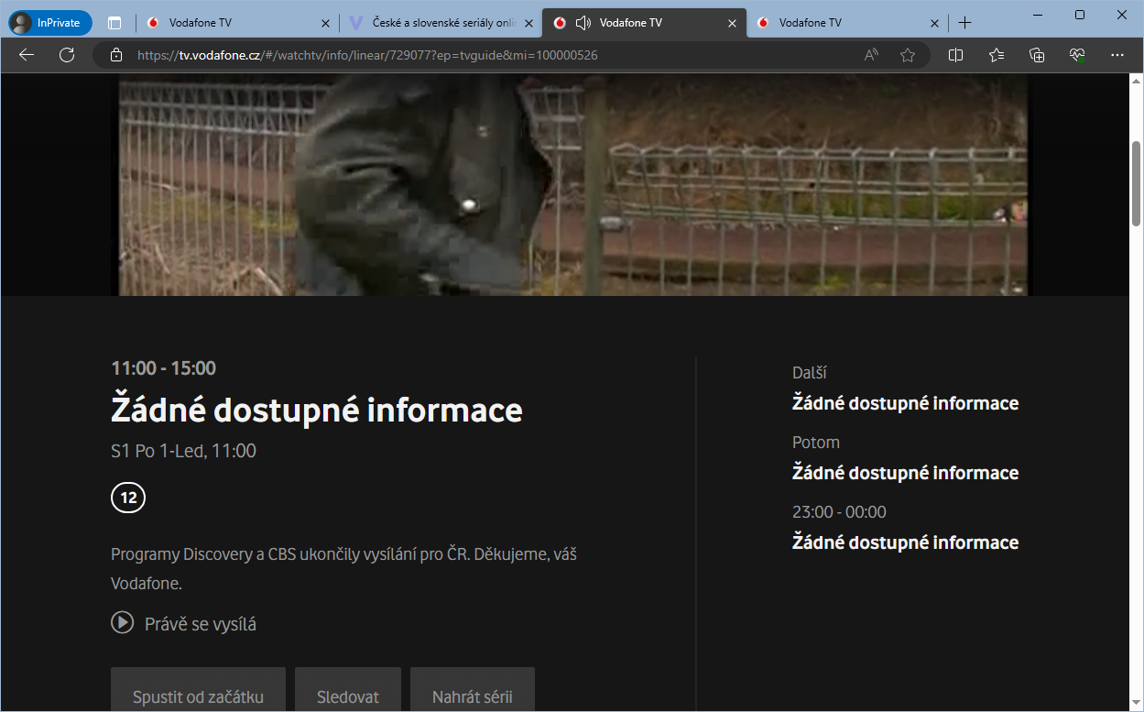Open the Collections icon

pos(1037,55)
